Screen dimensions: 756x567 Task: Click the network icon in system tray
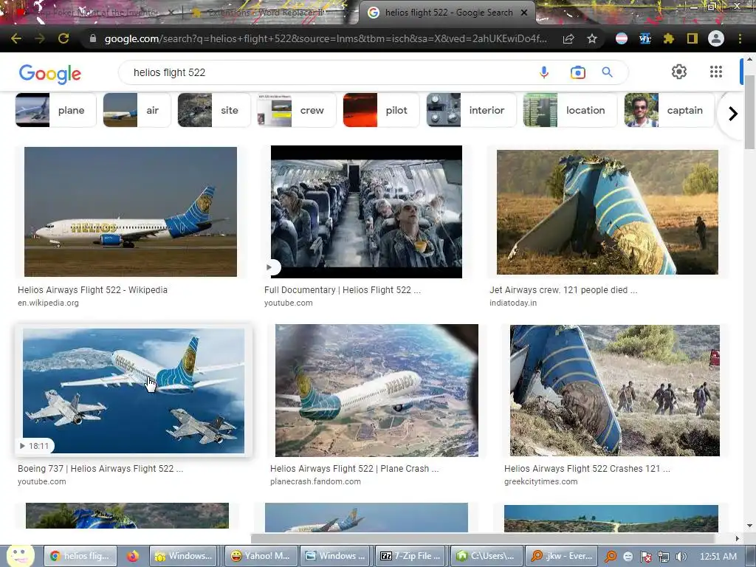pyautogui.click(x=664, y=557)
